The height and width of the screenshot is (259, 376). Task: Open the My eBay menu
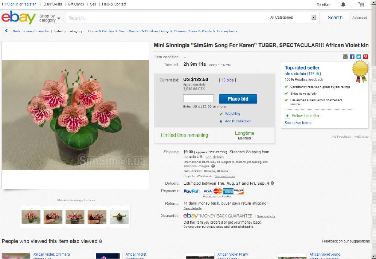[x=323, y=4]
